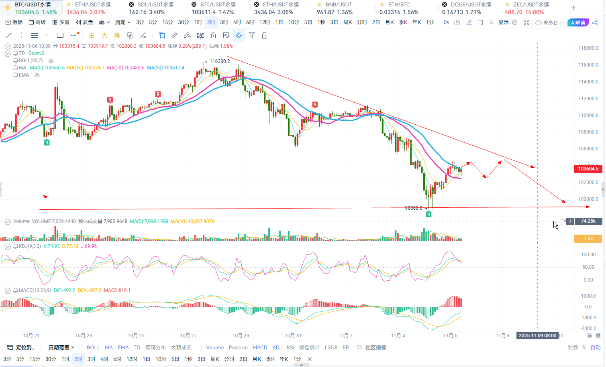Delete drawings with the trash icon
This screenshot has width=606, height=367.
[x=265, y=35]
